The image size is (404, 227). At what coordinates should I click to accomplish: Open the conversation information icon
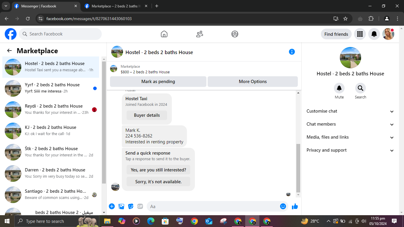point(292,52)
